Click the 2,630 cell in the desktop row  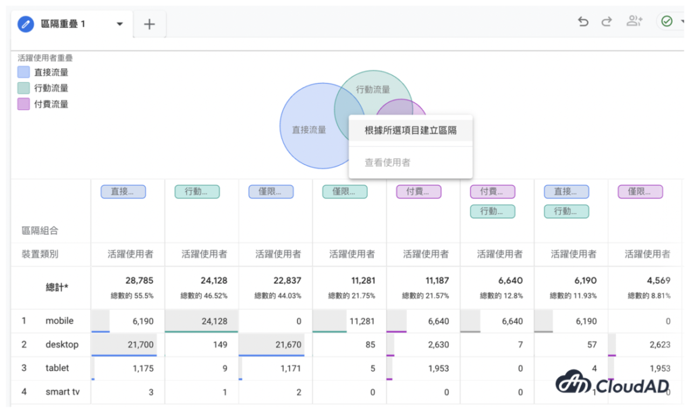pyautogui.click(x=439, y=345)
